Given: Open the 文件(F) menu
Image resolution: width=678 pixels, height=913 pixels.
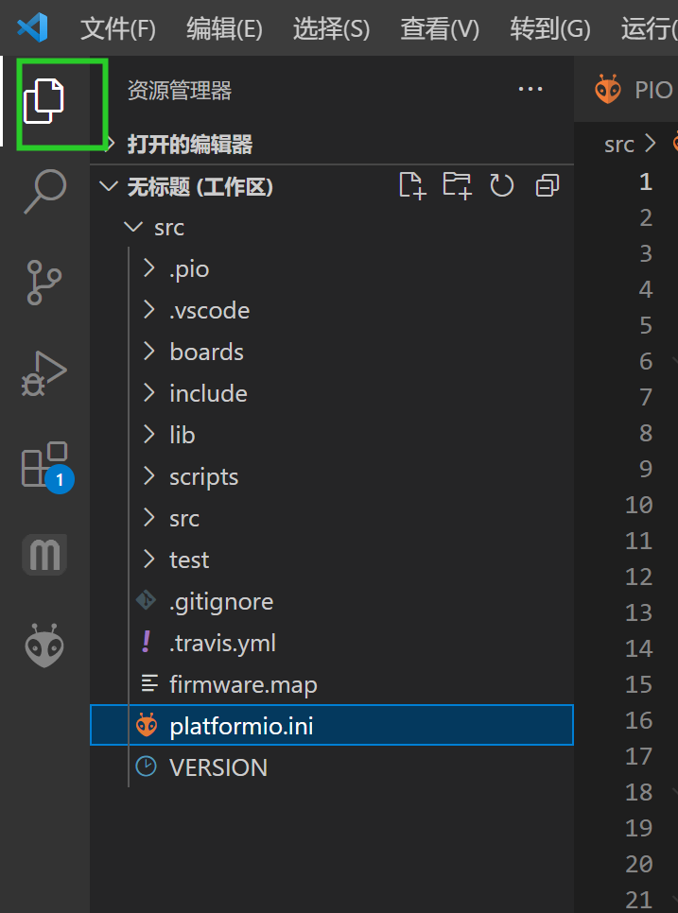Looking at the screenshot, I should [117, 29].
